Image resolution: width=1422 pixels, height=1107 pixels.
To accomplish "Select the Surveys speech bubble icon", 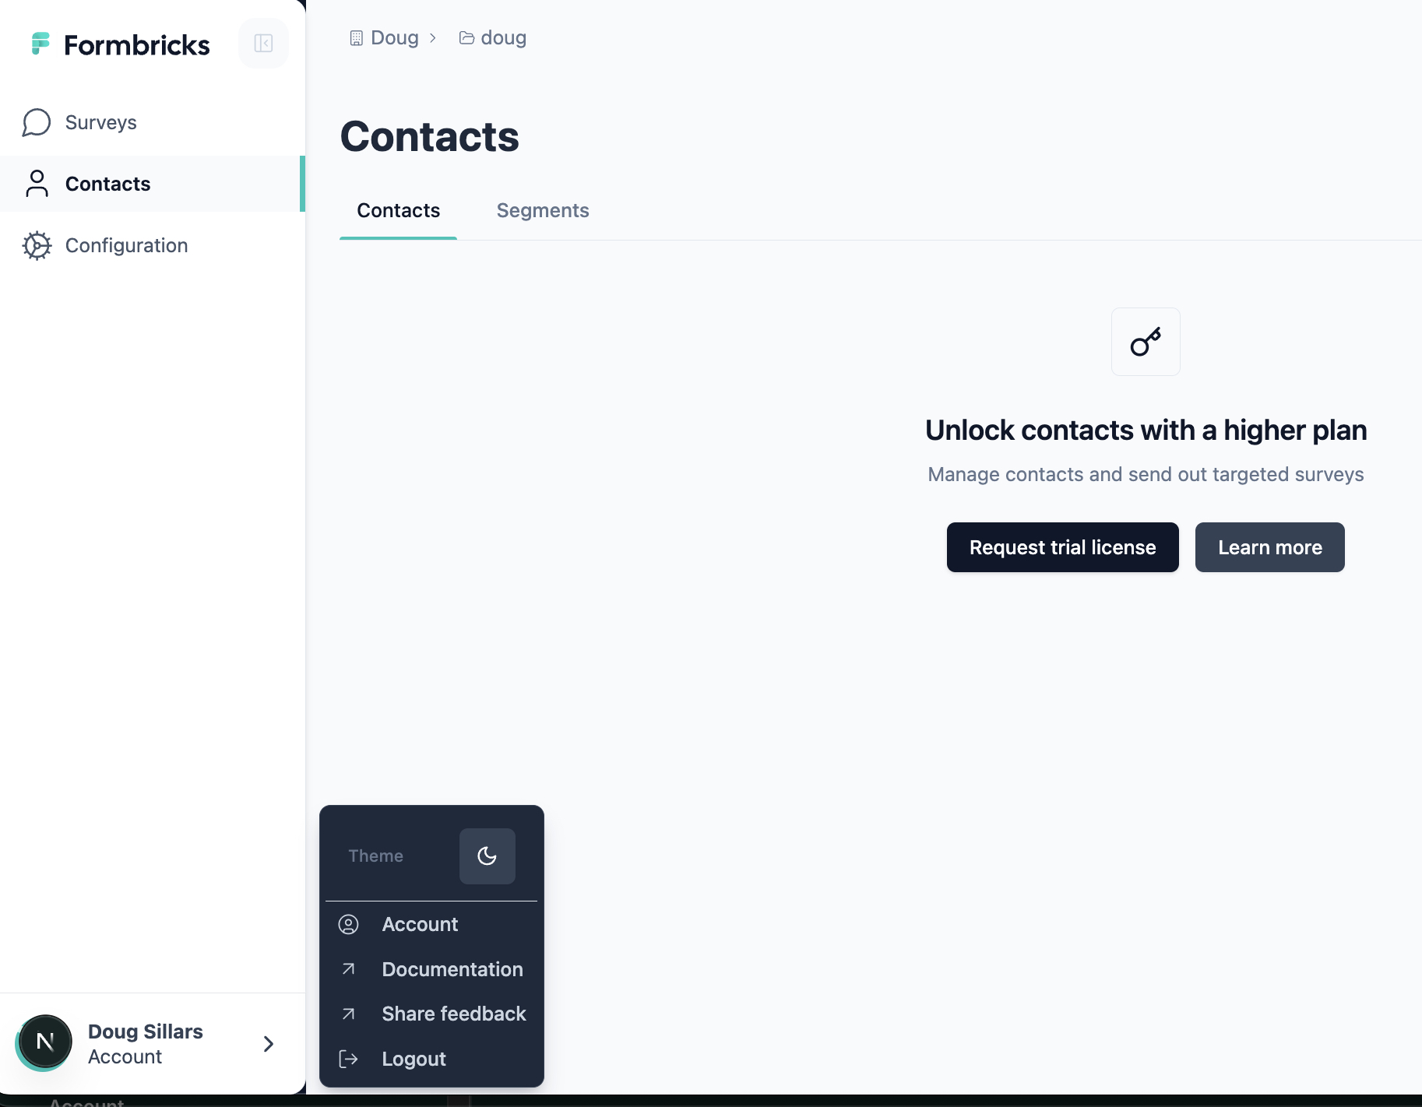I will pos(35,122).
